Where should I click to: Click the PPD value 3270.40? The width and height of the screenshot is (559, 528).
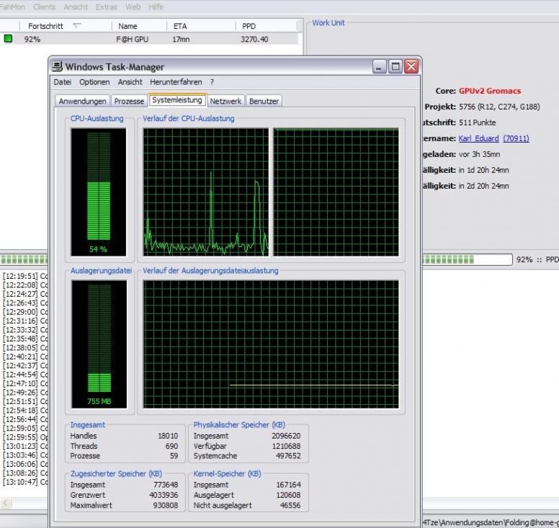(254, 39)
